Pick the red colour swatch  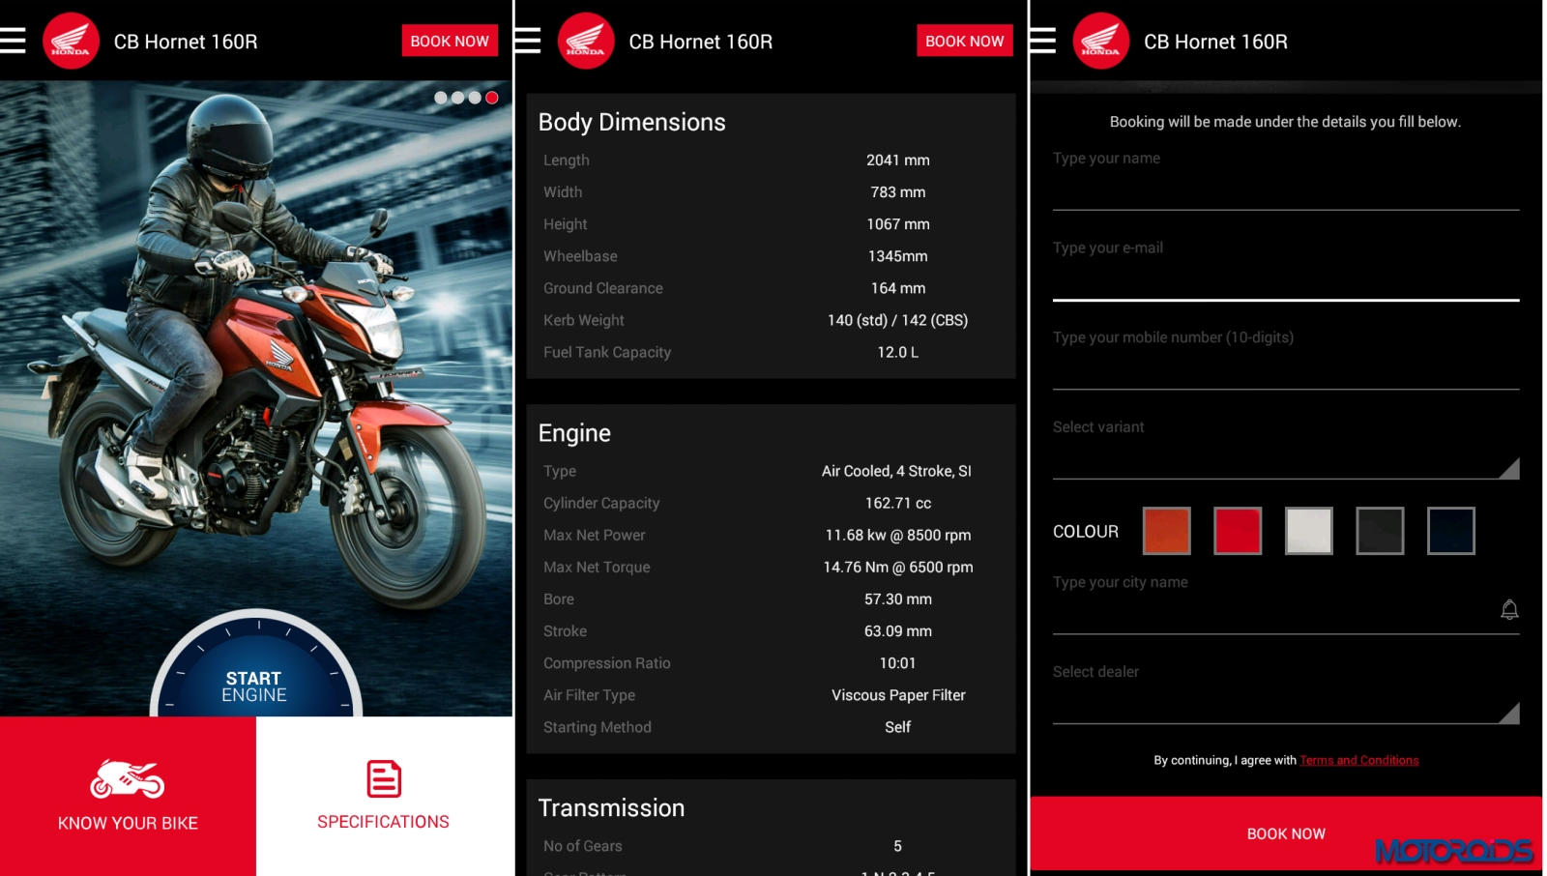coord(1238,531)
